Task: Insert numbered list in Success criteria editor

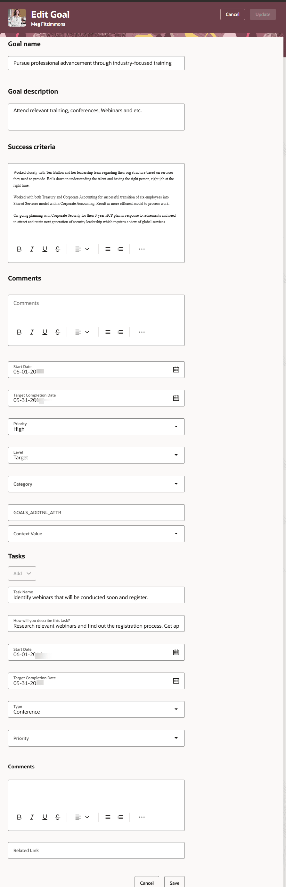Action: click(x=120, y=249)
